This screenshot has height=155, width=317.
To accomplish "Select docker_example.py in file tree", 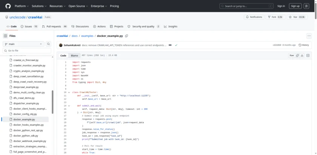I will [26, 119].
